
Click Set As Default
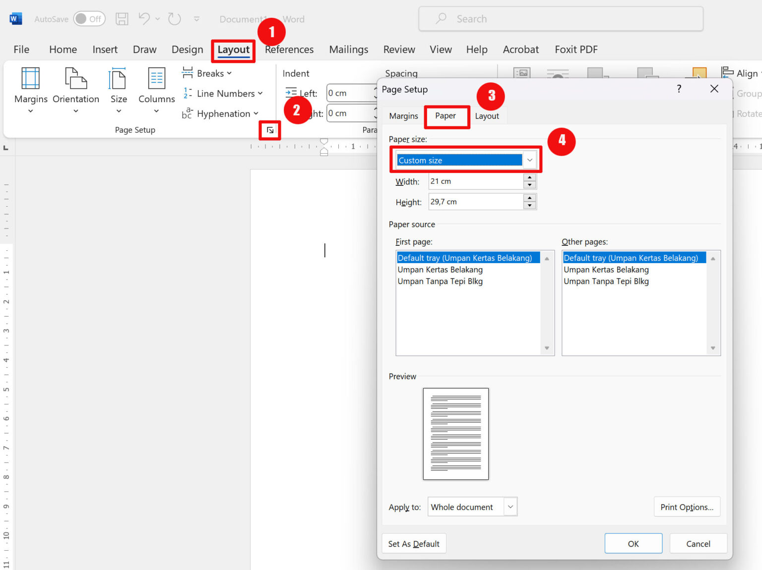414,543
